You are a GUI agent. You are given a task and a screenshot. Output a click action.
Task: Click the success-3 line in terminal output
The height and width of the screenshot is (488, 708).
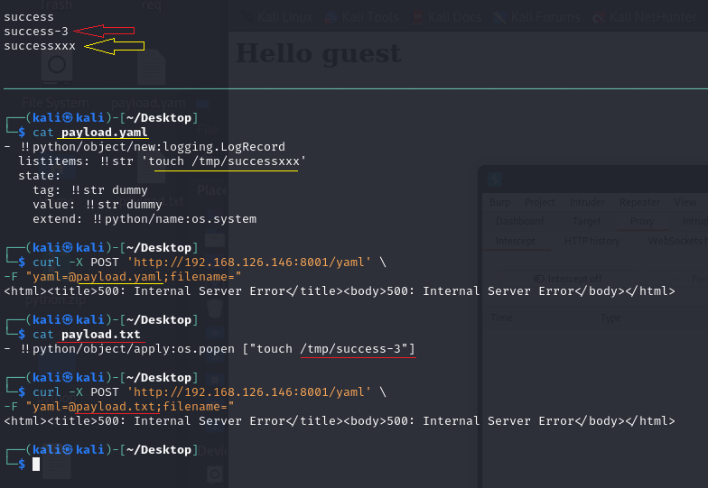[x=36, y=32]
